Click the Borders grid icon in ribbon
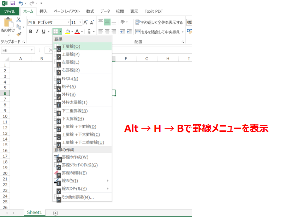The width and height of the screenshot is (293, 217). [55, 31]
